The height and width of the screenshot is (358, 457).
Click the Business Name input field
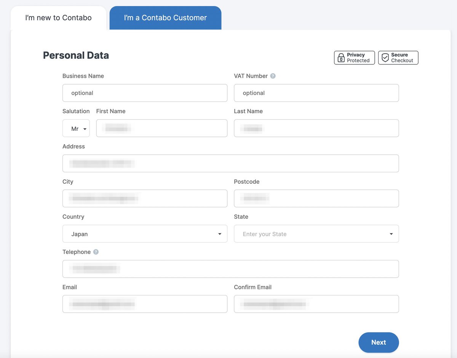[145, 93]
